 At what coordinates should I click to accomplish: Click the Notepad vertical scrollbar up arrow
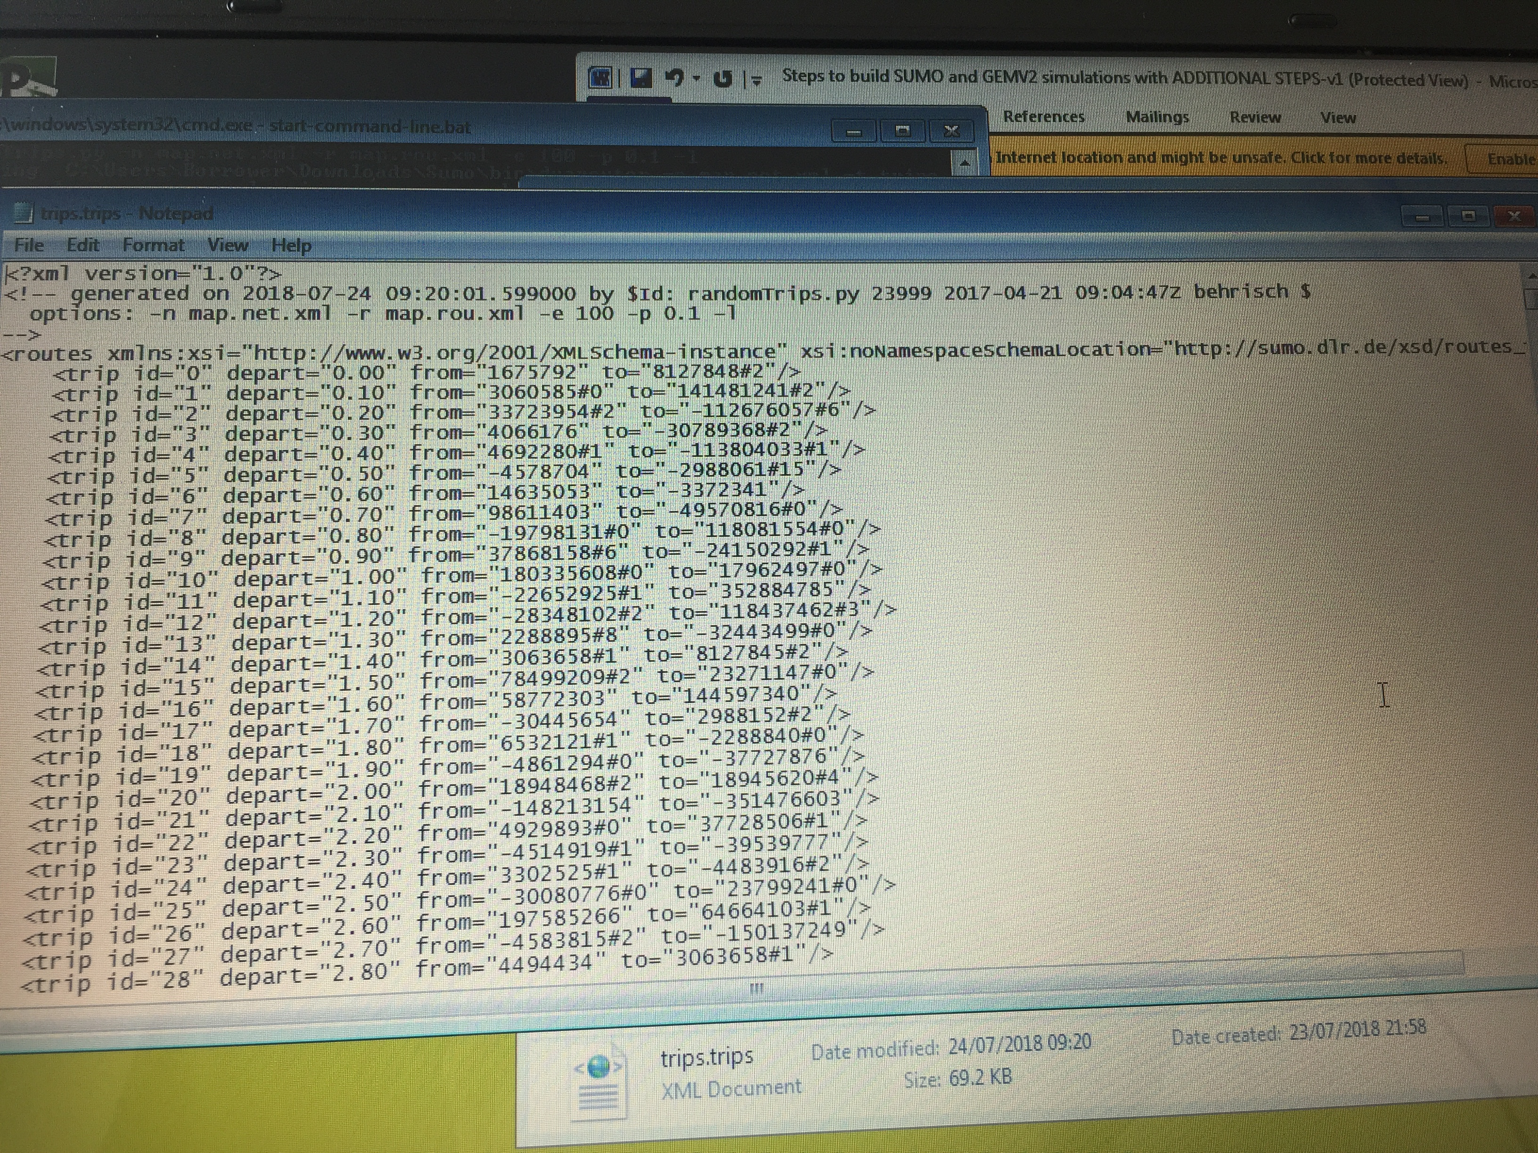point(1532,276)
